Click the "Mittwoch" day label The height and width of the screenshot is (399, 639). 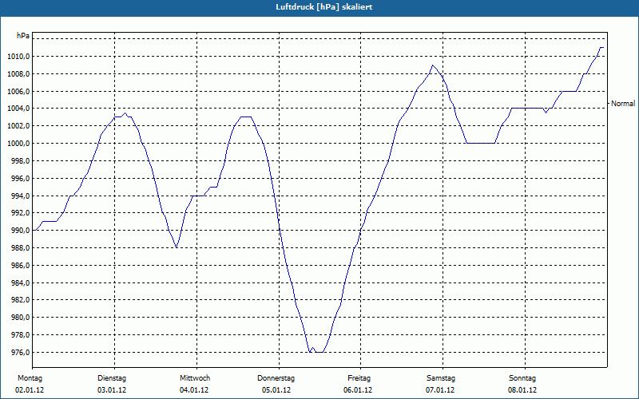[195, 378]
